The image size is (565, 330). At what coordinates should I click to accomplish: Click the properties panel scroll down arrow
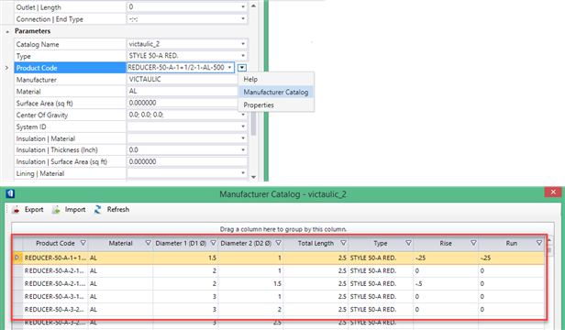253,177
